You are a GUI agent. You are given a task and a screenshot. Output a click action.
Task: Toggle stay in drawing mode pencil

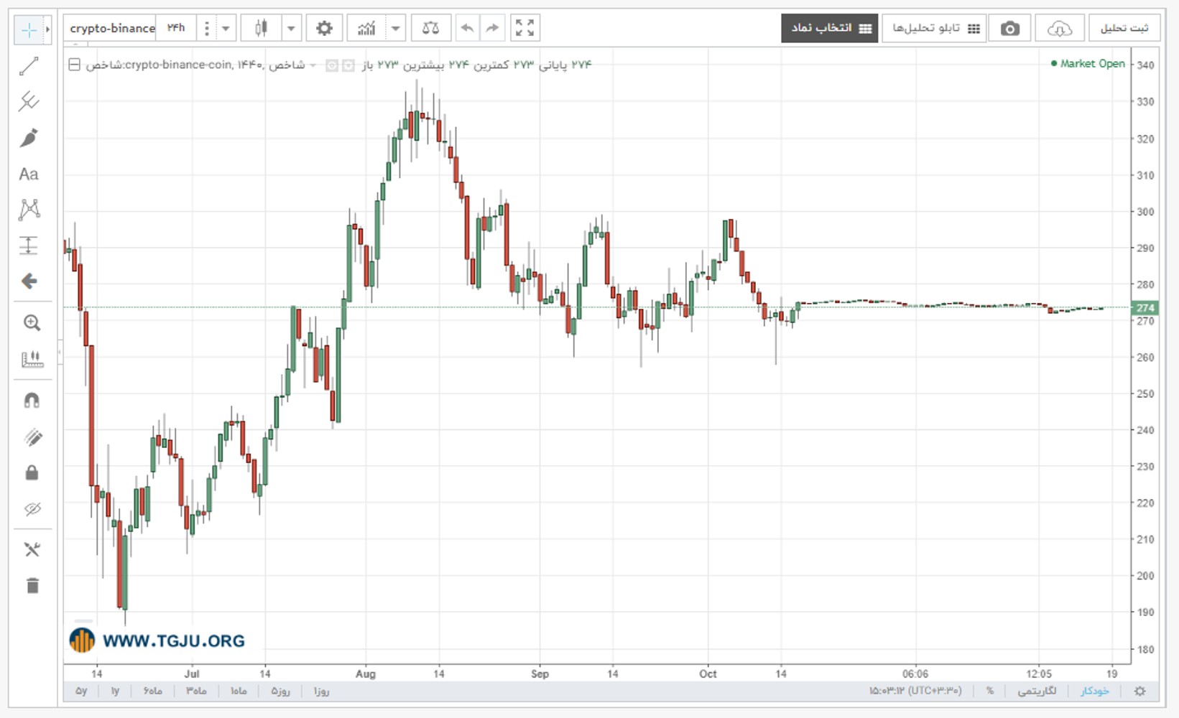tap(32, 437)
